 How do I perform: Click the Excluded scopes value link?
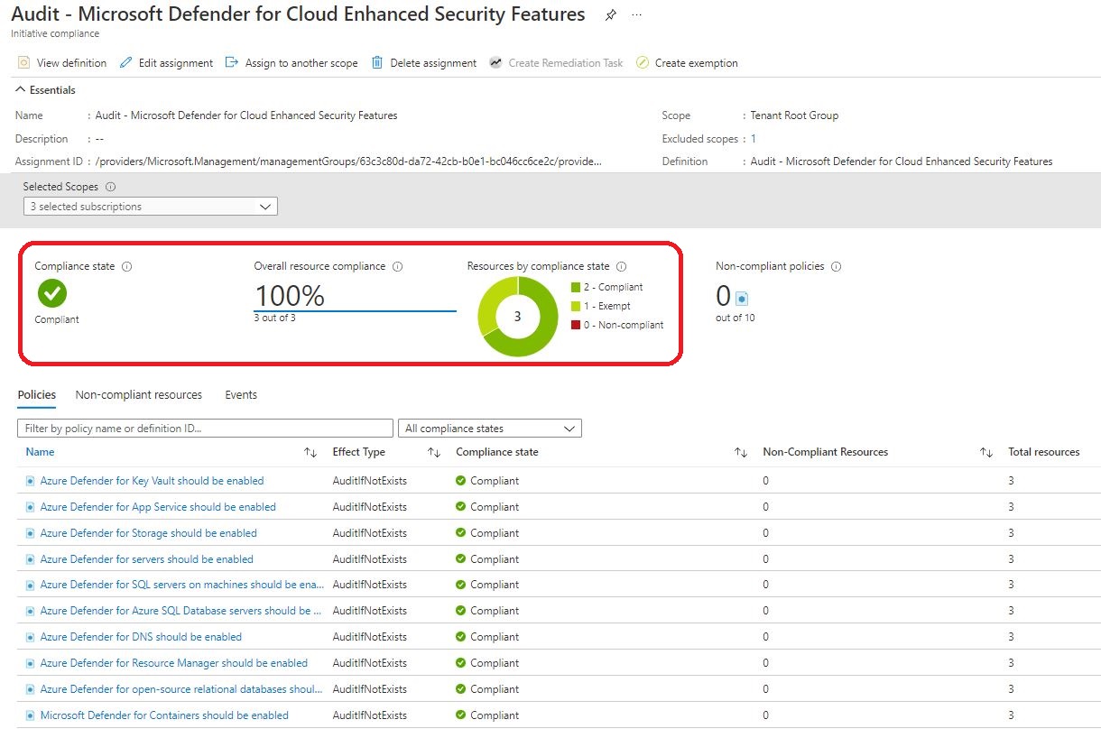pyautogui.click(x=754, y=139)
